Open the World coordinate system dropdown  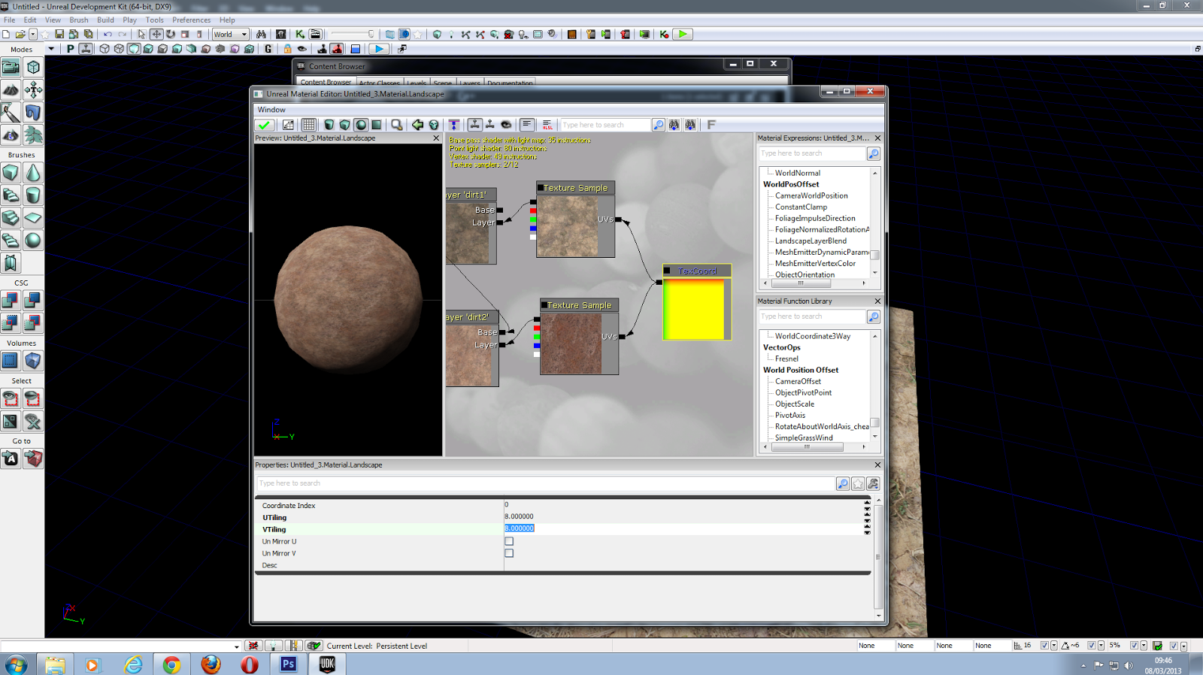pyautogui.click(x=230, y=34)
